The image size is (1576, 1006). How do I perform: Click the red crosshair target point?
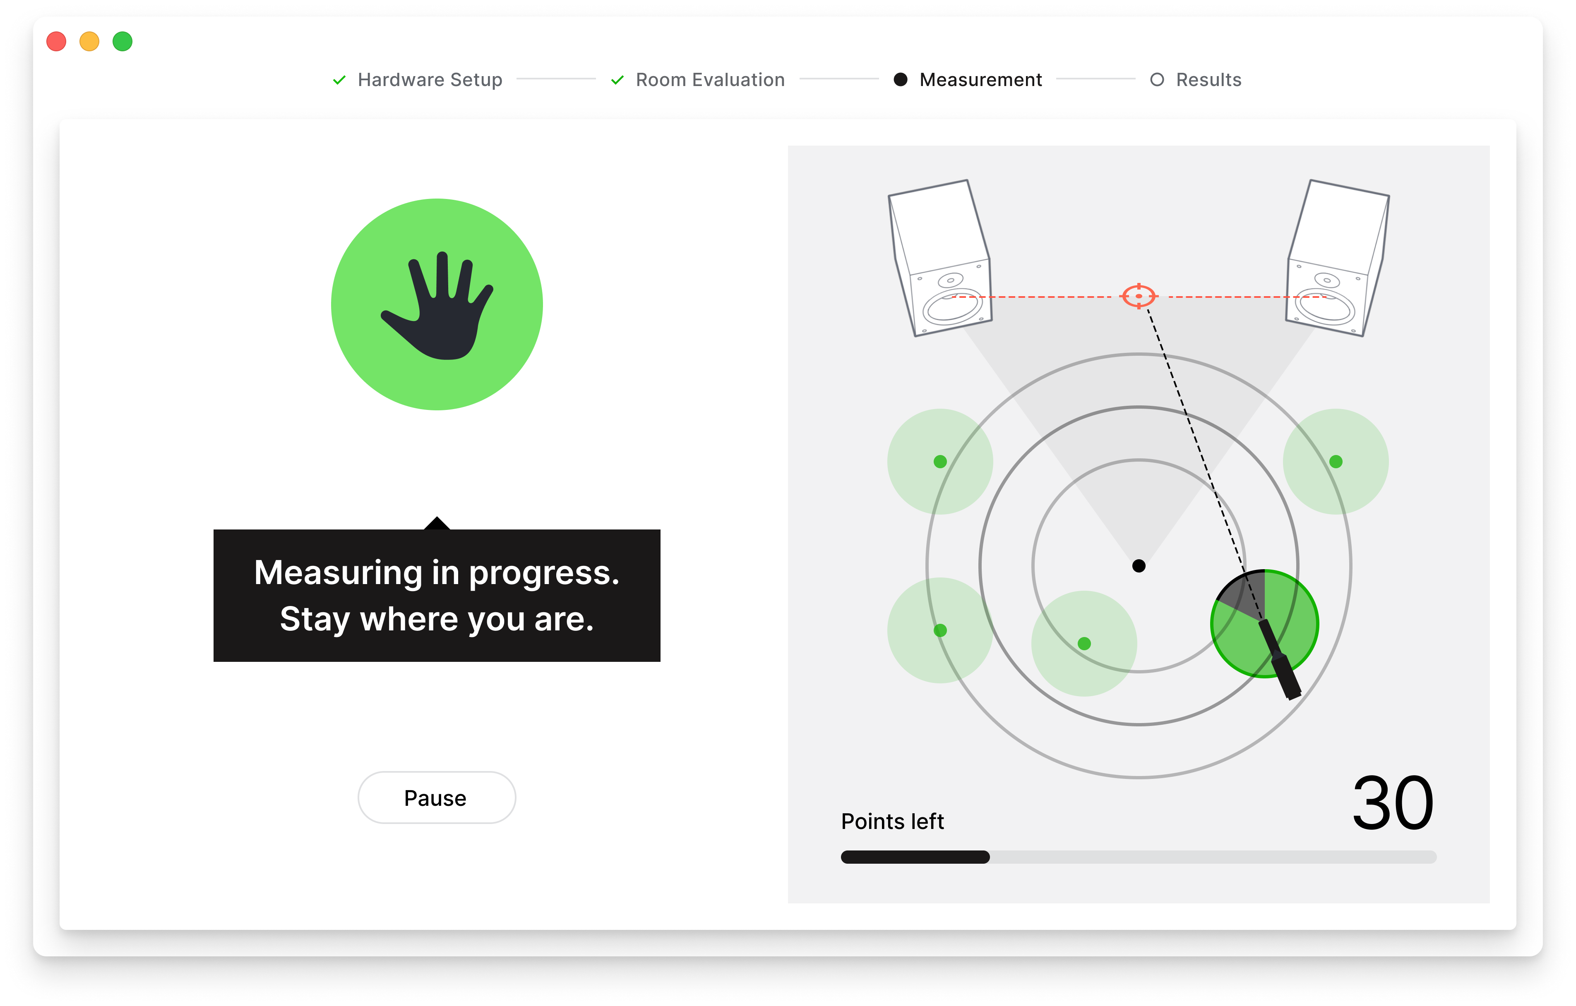(1139, 296)
